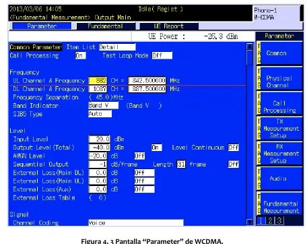
Task: Open the Band Indicator Band V field
Action: pyautogui.click(x=103, y=105)
